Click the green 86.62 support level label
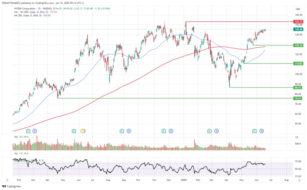This screenshot has width=307, height=190. (x=298, y=87)
